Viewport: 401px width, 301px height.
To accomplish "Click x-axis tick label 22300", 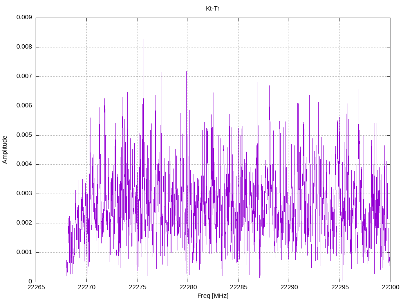I will click(x=390, y=287).
